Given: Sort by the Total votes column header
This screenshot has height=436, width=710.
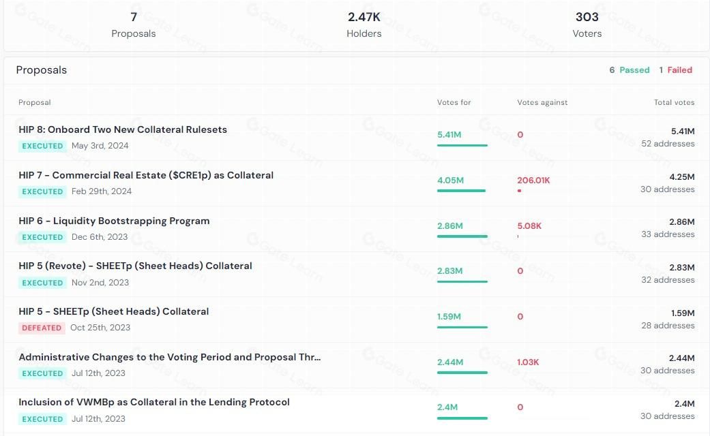Looking at the screenshot, I should (674, 102).
